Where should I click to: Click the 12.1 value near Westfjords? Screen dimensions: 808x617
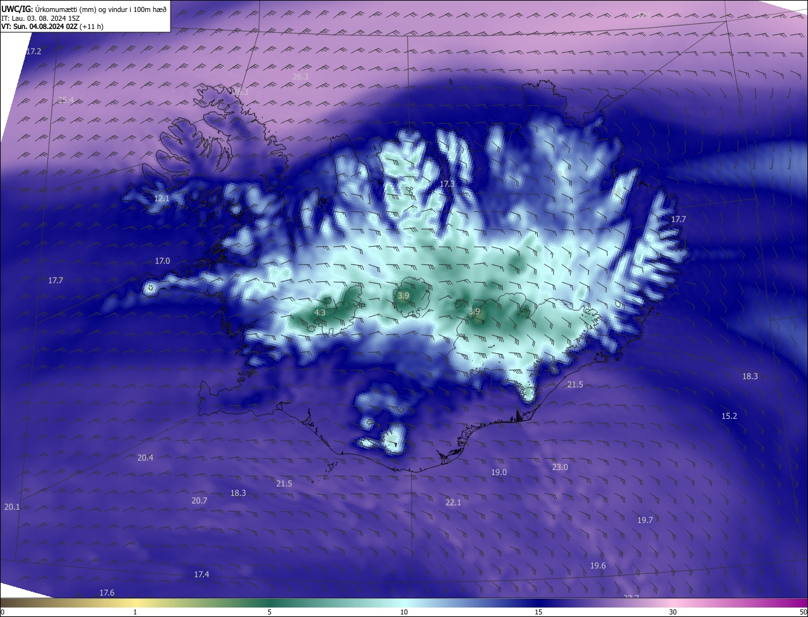click(162, 198)
